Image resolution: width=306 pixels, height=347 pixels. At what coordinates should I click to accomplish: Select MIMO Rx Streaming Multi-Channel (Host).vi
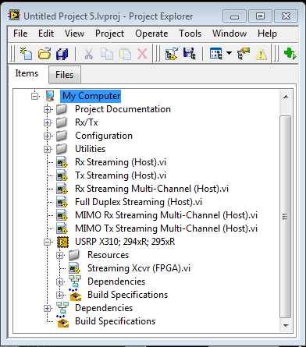pyautogui.click(x=166, y=215)
